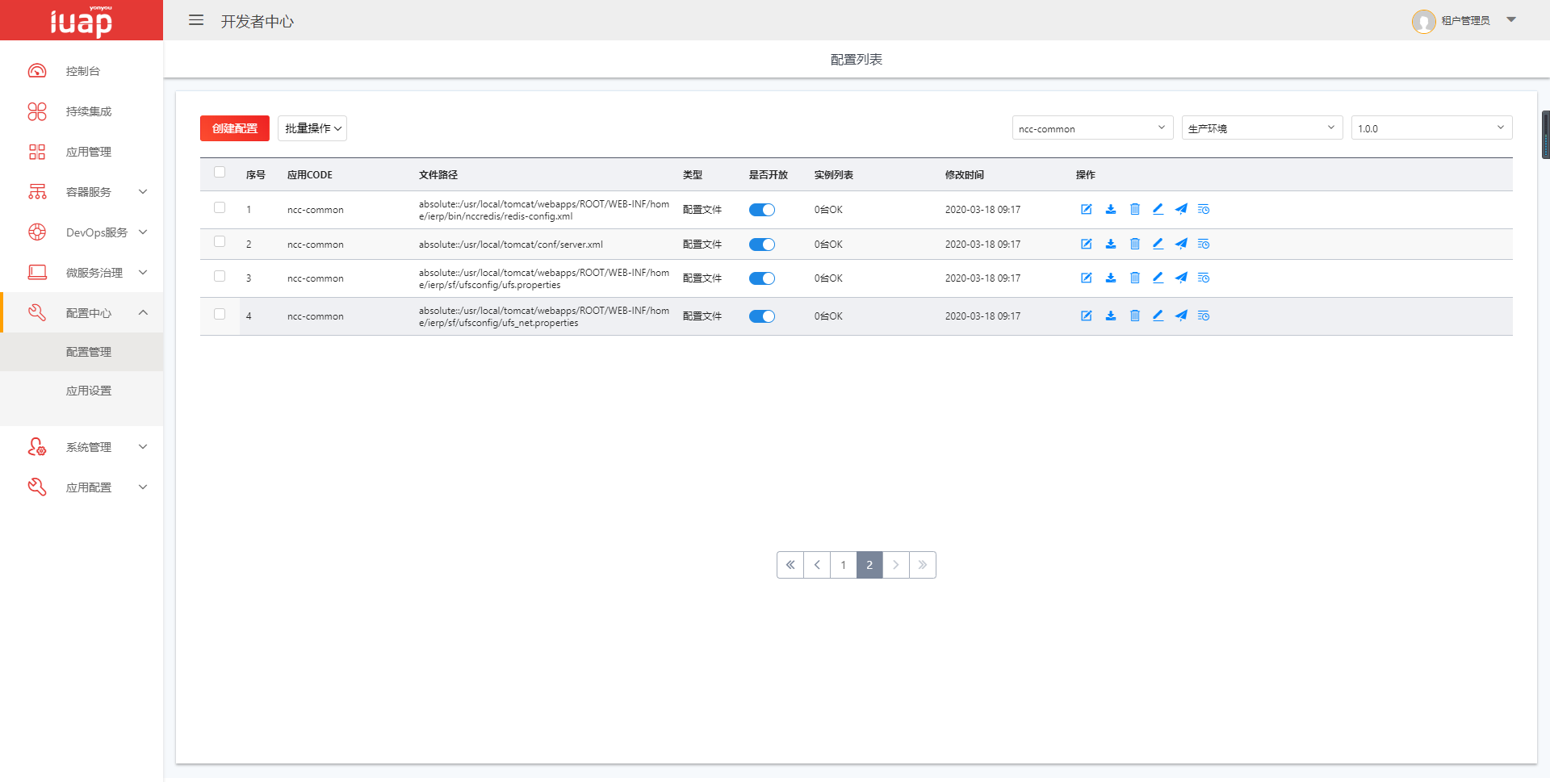Open the 应用管理 sidebar item
The height and width of the screenshot is (782, 1550).
pos(82,152)
